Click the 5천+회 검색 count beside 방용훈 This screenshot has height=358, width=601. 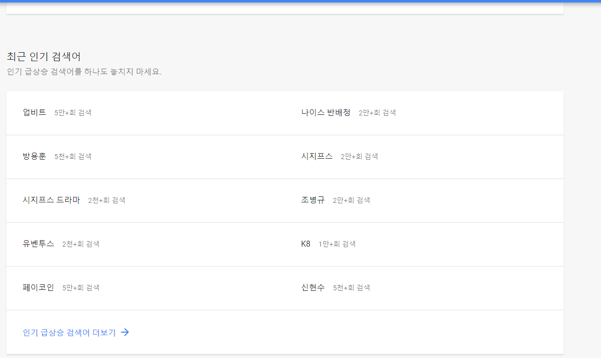pyautogui.click(x=73, y=157)
